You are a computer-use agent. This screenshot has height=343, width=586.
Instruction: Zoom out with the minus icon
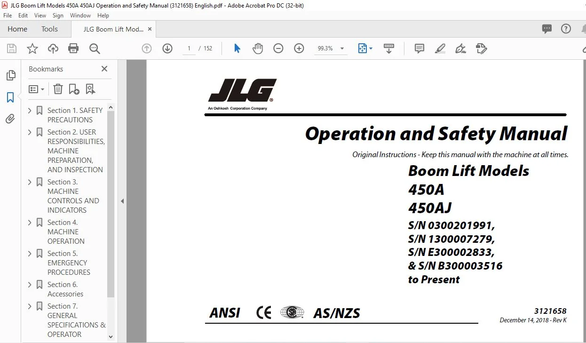(x=278, y=48)
